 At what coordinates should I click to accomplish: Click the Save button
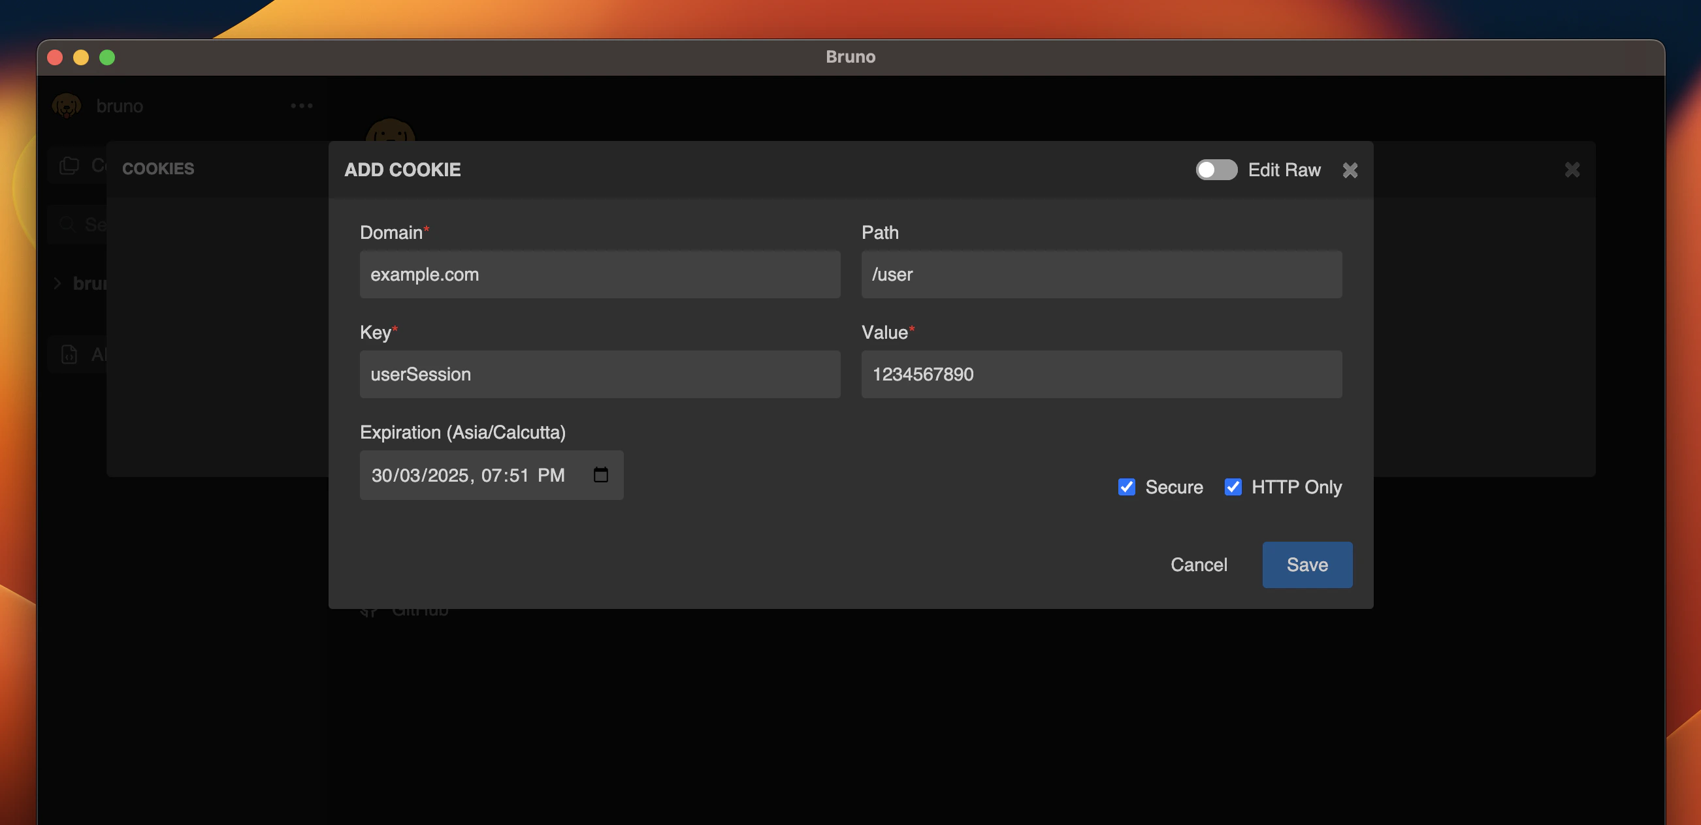(x=1307, y=565)
